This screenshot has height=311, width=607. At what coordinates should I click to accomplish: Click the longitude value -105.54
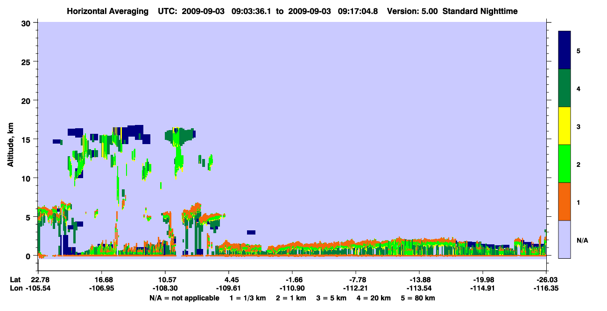(38, 288)
